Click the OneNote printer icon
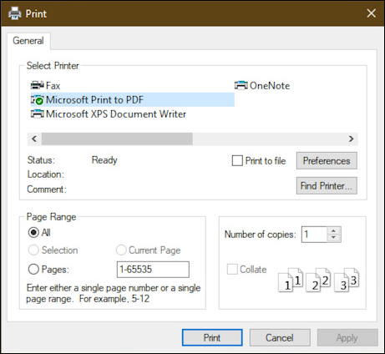Screen dimensions: 385x354 tap(241, 85)
